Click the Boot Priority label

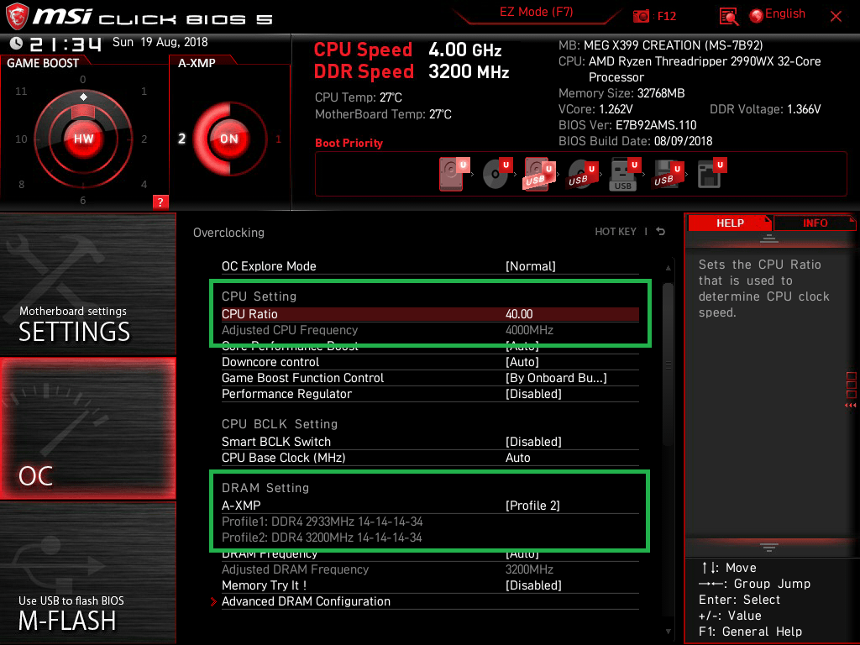349,143
